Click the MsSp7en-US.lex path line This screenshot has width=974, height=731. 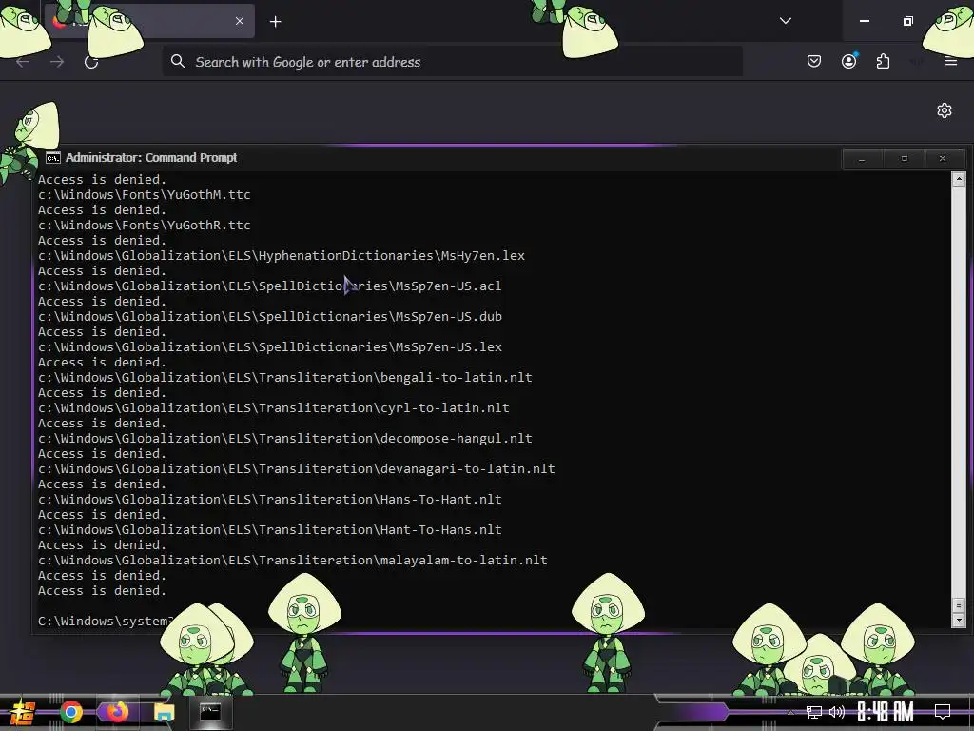[x=270, y=346]
